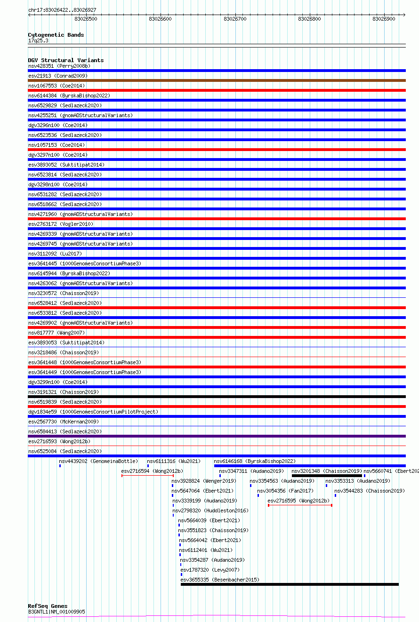Open esv1787320 (Levy2007) entry
Viewport: 419px width, 622px height.
(210, 570)
